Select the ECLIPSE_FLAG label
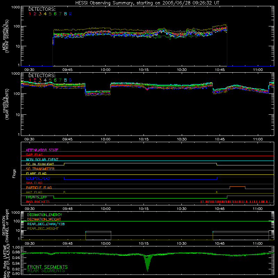 (x=38, y=178)
